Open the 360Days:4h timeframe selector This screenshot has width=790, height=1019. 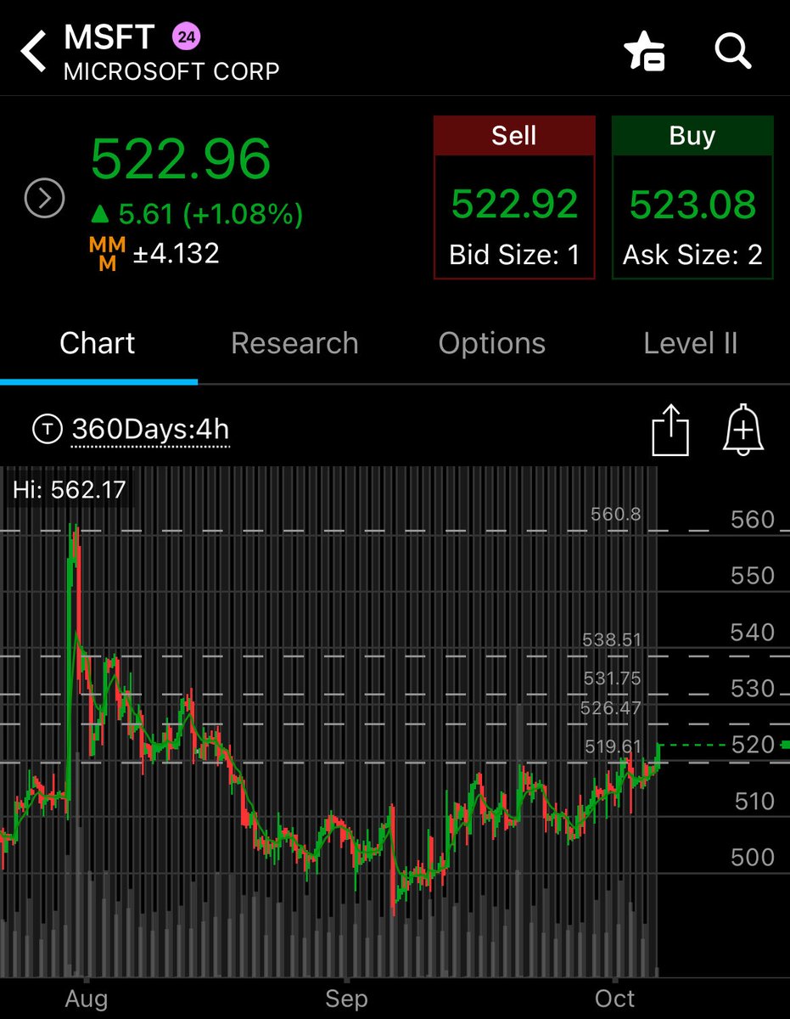(150, 430)
